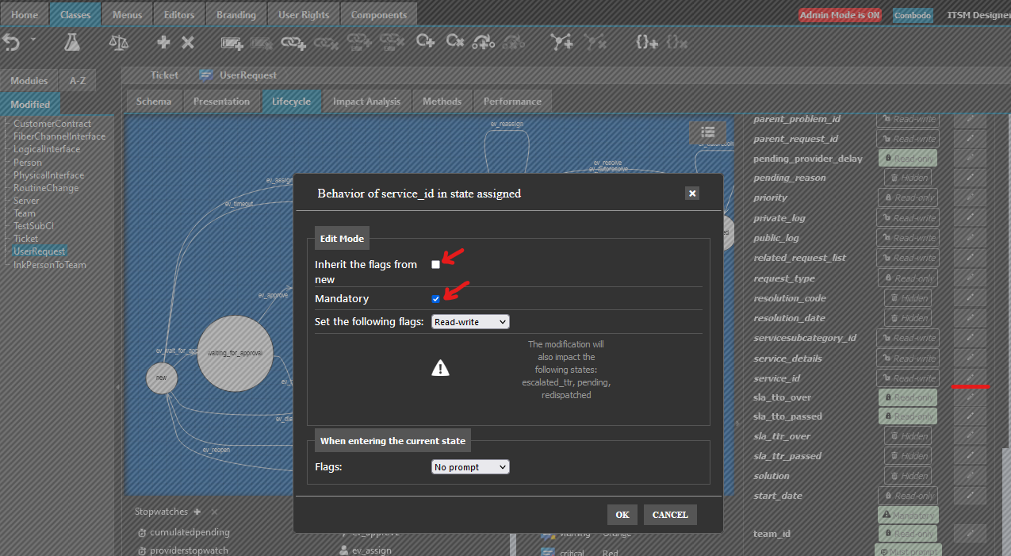Click the add link chain icon

point(294,43)
